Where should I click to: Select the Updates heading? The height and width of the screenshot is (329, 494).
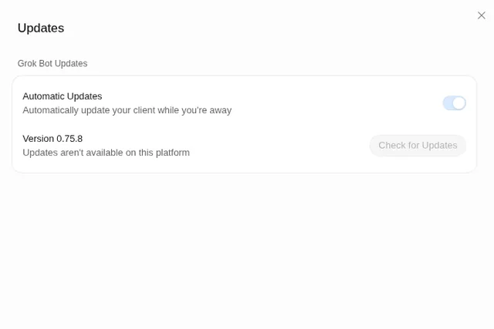41,29
